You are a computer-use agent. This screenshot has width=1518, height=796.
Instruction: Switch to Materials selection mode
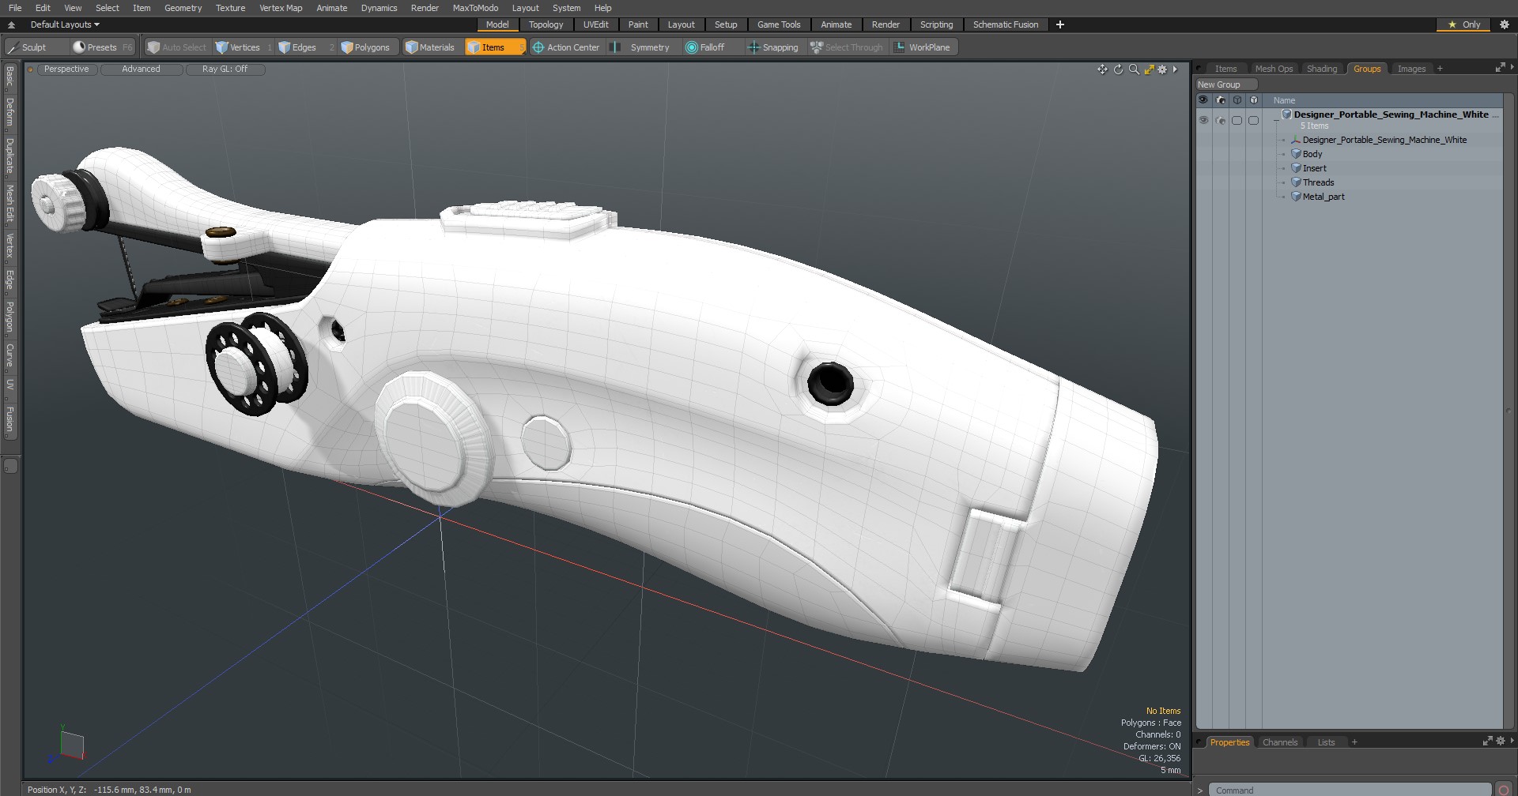point(430,47)
